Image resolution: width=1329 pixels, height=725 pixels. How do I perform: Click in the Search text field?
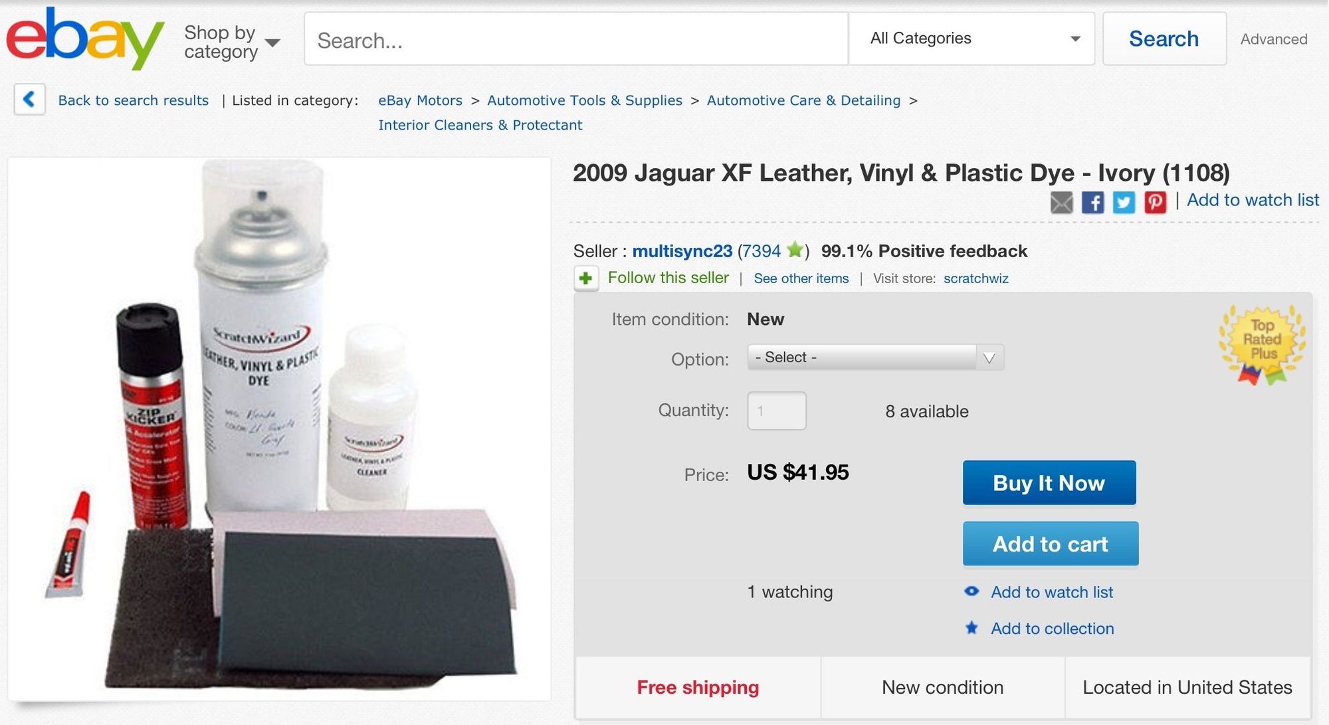(575, 40)
